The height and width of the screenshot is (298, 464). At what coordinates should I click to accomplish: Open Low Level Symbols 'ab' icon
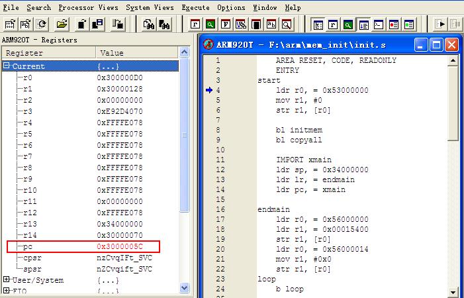[x=271, y=25]
